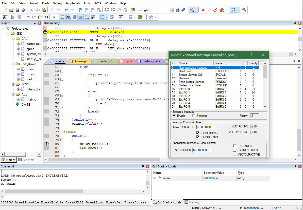Click the Step Over icon
303x210 pixels.
[34, 17]
